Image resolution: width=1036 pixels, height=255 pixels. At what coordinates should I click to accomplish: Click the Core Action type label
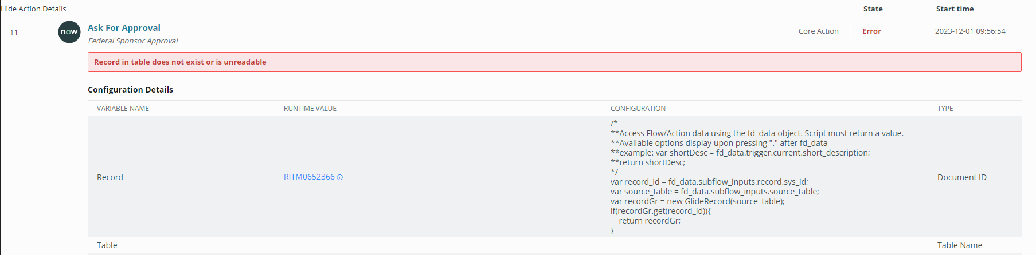(x=818, y=31)
